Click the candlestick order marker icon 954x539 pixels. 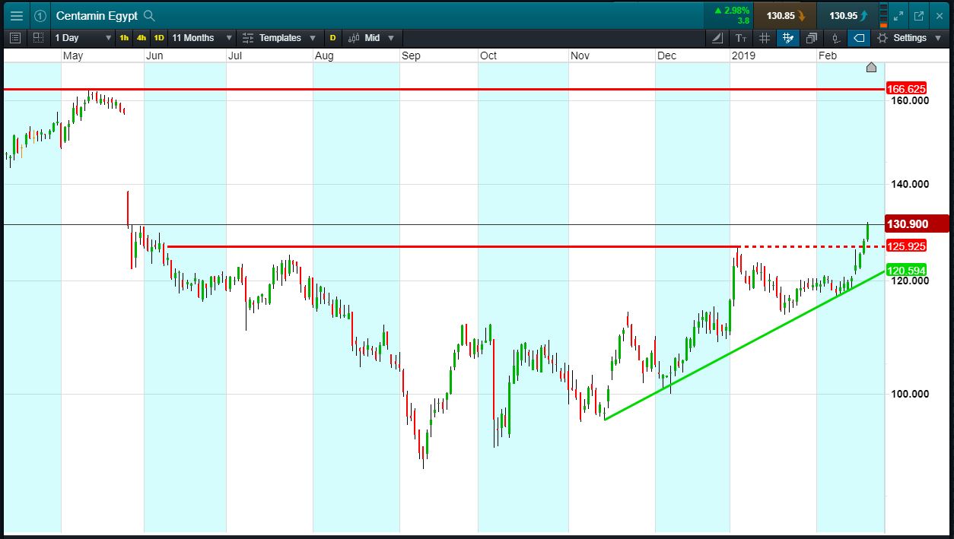[x=835, y=37]
